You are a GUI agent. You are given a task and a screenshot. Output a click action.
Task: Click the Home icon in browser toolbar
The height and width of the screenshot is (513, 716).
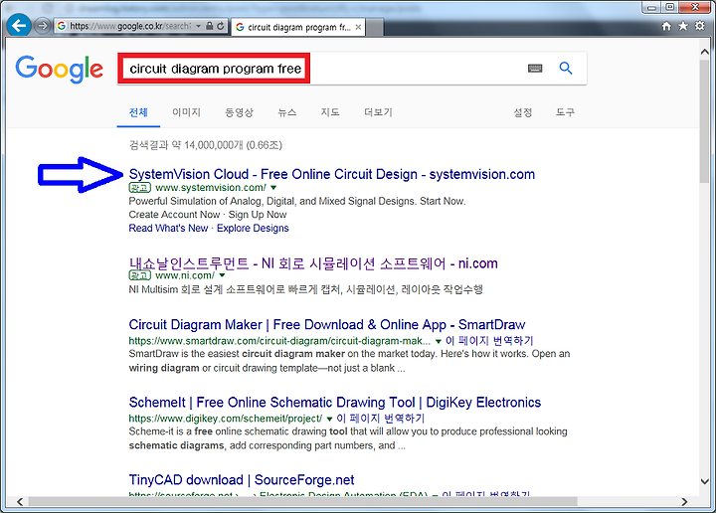point(666,26)
